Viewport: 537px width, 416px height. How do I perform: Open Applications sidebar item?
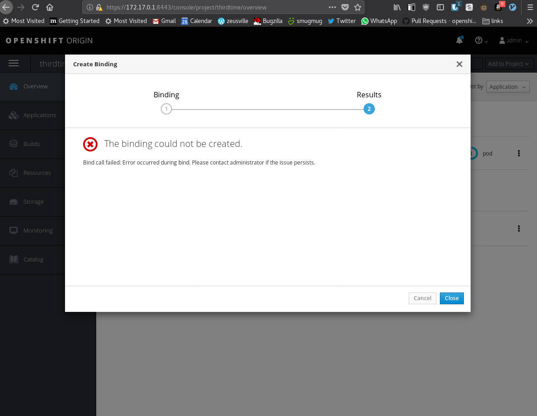point(33,115)
